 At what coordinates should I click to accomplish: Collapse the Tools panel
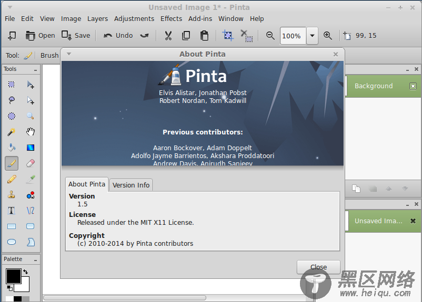click(35, 70)
